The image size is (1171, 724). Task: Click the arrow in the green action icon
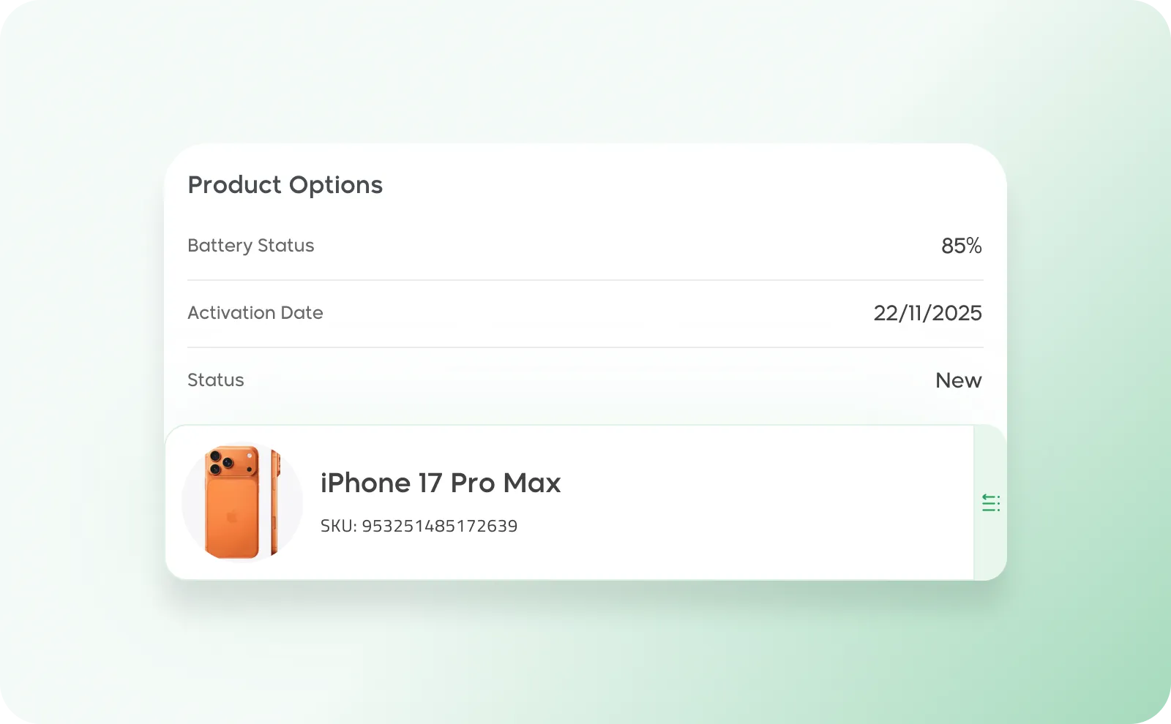click(985, 497)
